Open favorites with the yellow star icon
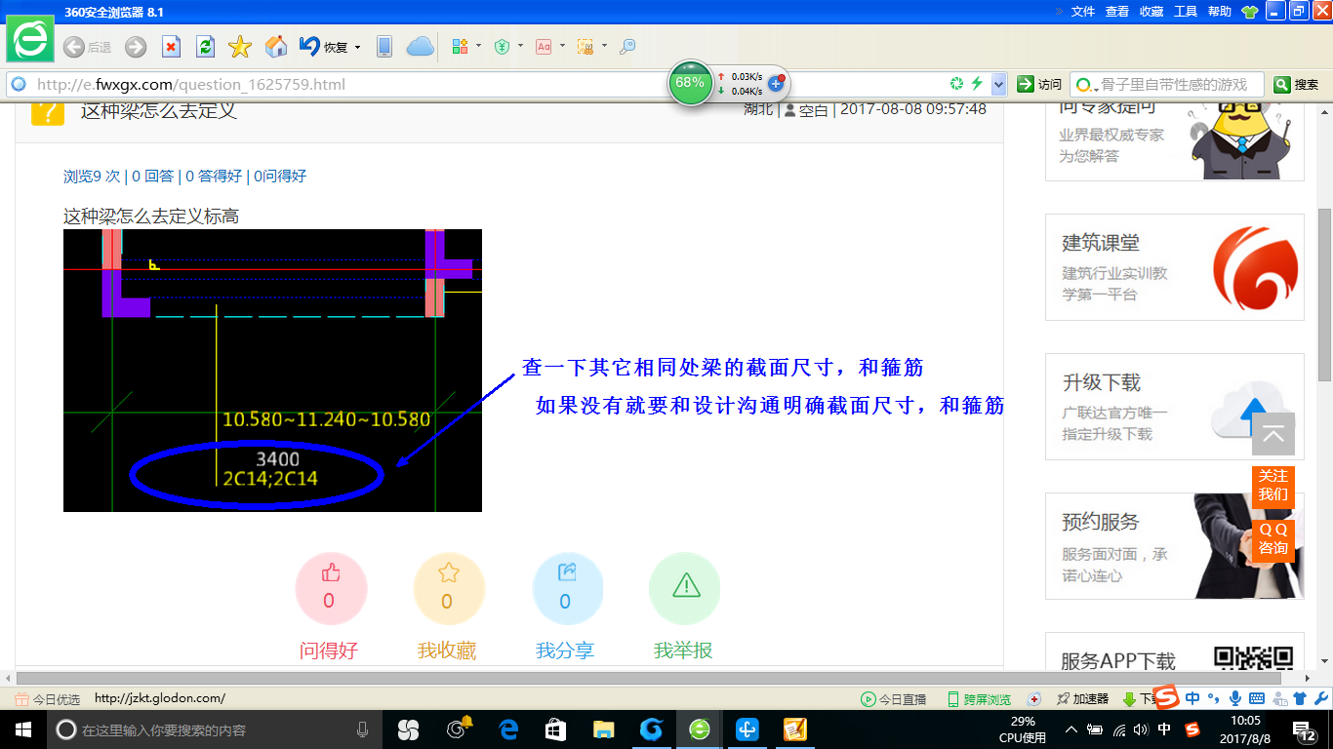This screenshot has width=1333, height=749. [240, 47]
